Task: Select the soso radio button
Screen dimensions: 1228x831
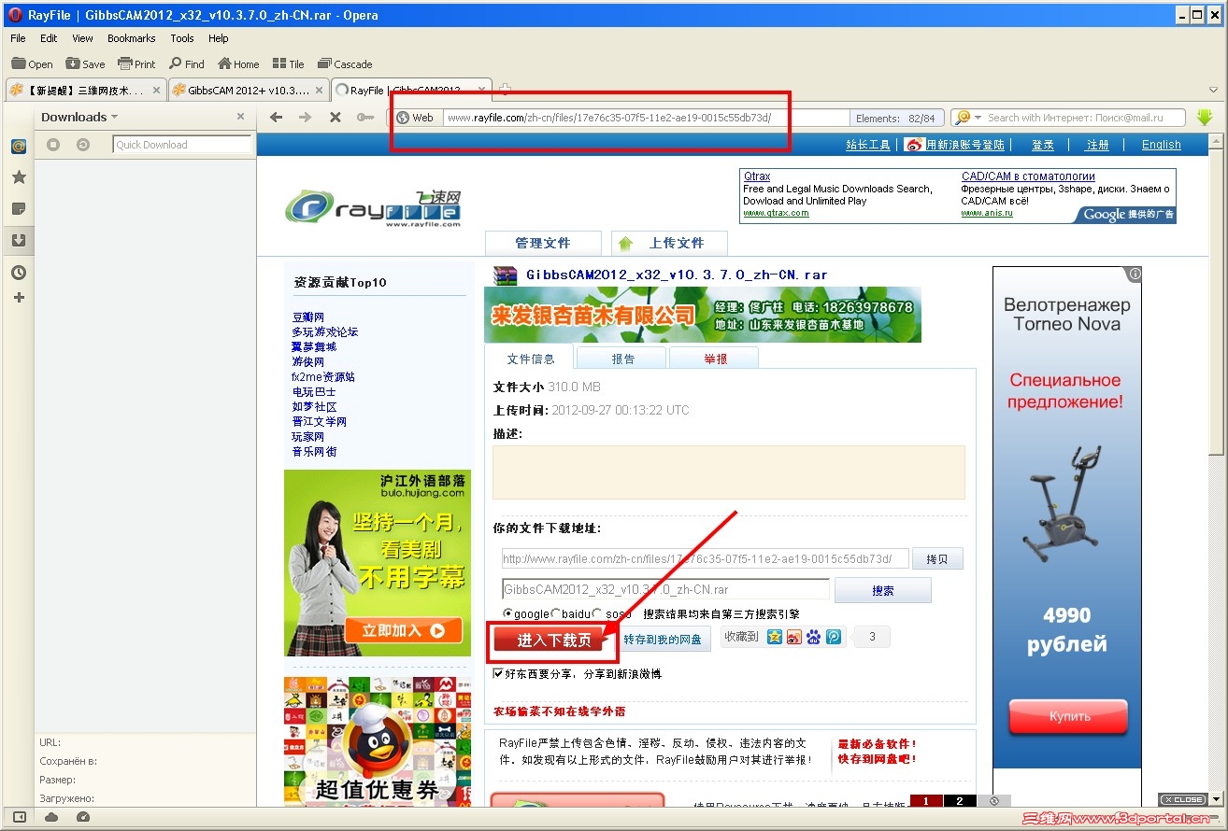Action: pyautogui.click(x=598, y=613)
